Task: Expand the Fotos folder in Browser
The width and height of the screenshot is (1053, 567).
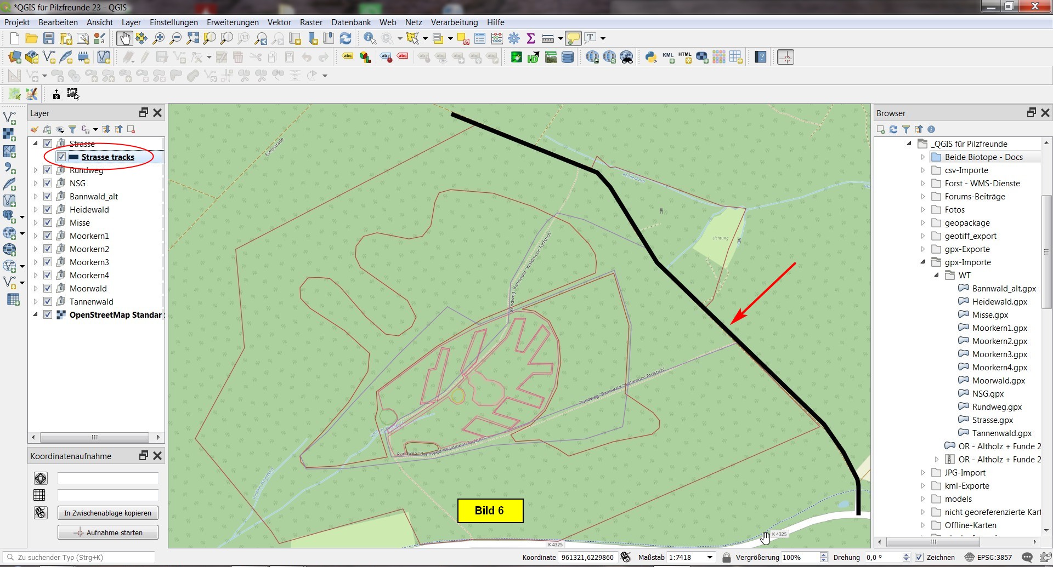Action: [922, 209]
